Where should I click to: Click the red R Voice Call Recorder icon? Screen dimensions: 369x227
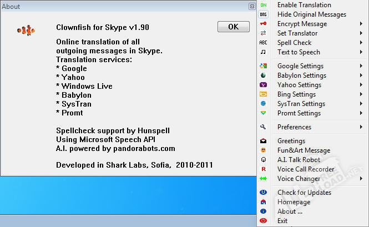click(264, 169)
